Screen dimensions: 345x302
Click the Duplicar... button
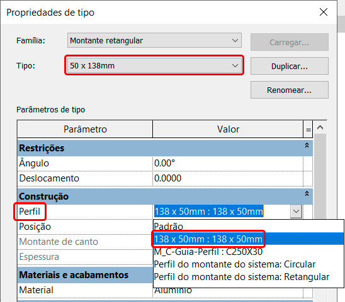click(x=290, y=66)
